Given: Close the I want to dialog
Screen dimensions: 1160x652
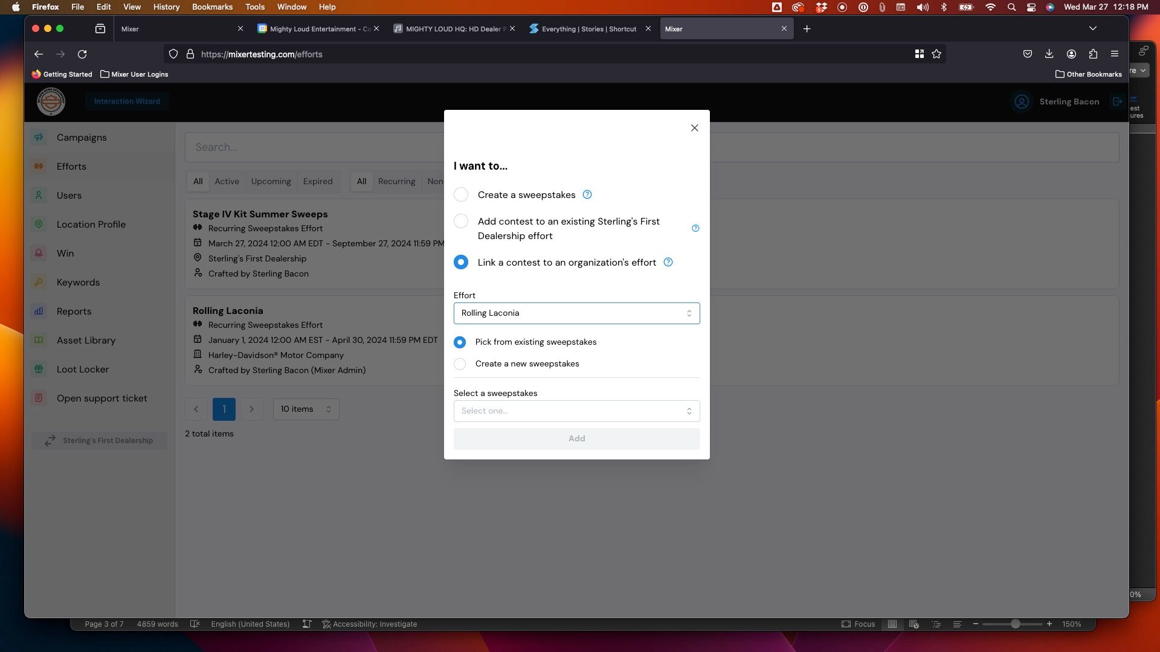Looking at the screenshot, I should (694, 128).
